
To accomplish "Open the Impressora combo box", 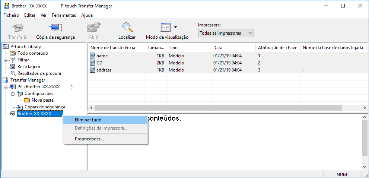I will [226, 33].
